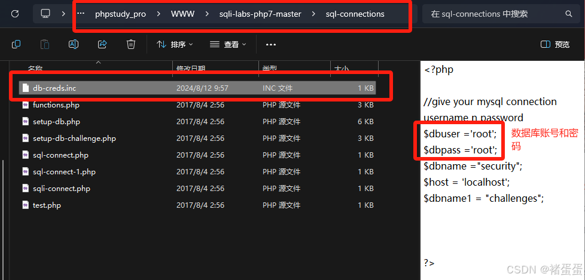This screenshot has height=280, width=585.
Task: Click the setup-db-challenge.php file icon
Action: [x=25, y=139]
